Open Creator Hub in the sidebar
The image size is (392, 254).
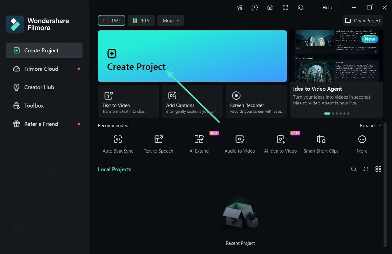[44, 87]
